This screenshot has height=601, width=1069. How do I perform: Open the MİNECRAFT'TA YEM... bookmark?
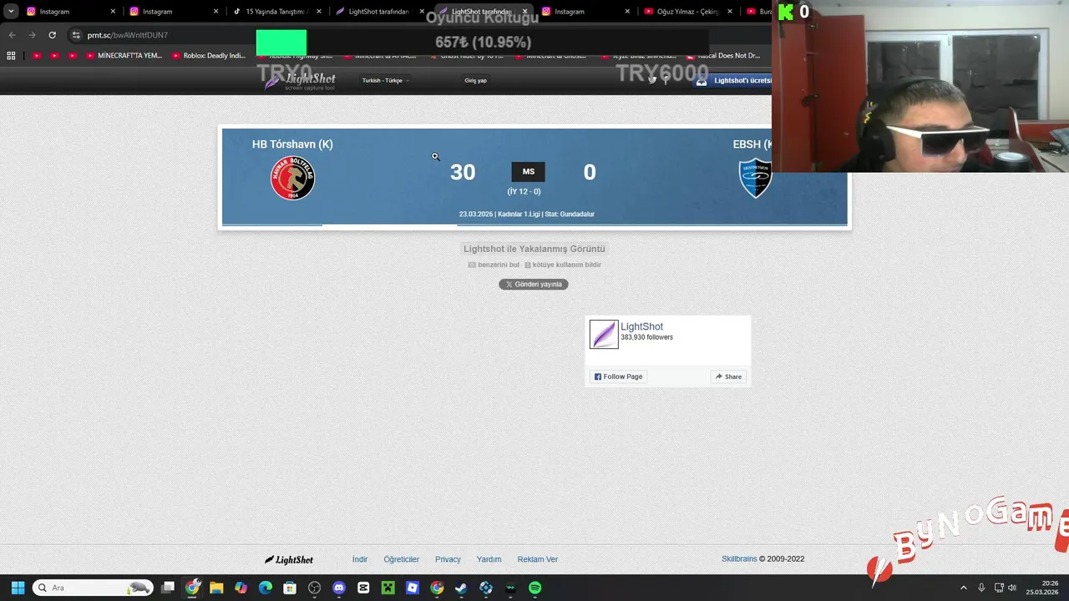click(124, 56)
